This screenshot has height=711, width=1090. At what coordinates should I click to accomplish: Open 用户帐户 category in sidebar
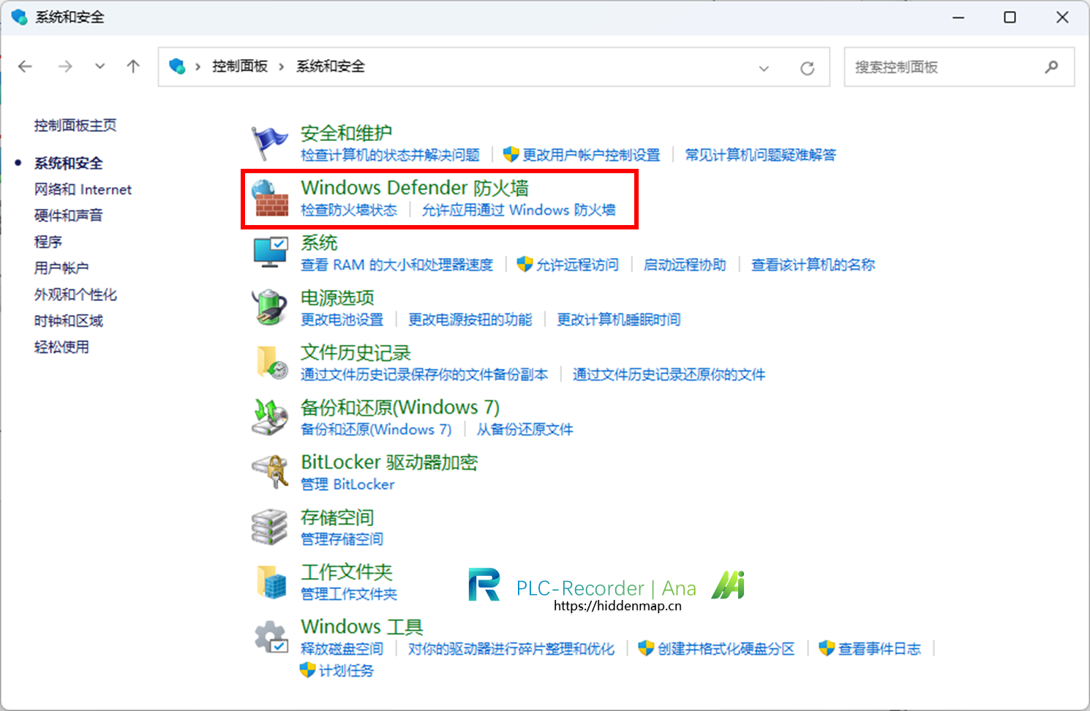[x=61, y=268]
